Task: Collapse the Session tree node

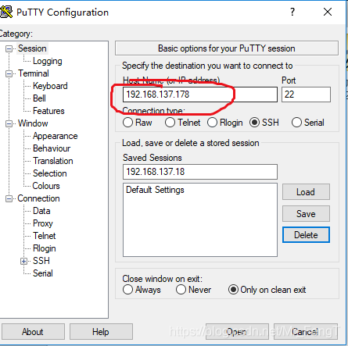Action: click(x=9, y=48)
